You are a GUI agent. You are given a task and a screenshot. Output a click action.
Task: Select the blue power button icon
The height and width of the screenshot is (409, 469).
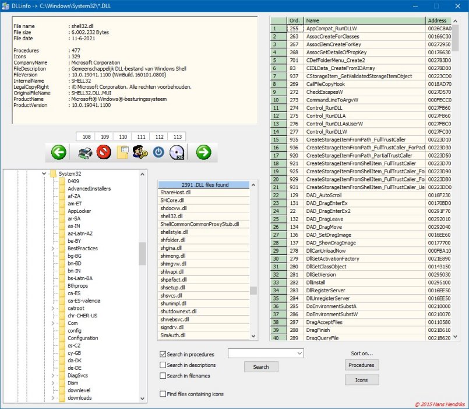[158, 152]
